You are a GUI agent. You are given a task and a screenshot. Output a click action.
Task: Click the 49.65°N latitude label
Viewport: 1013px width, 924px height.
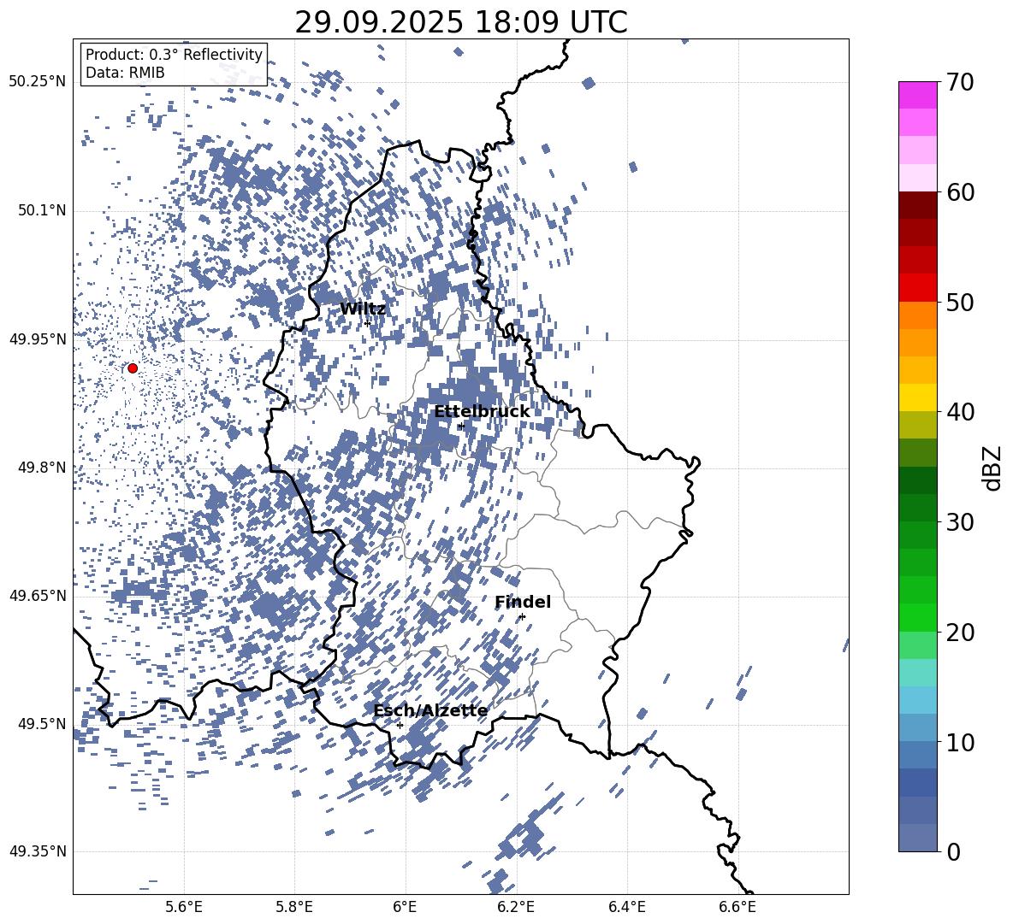pos(38,596)
